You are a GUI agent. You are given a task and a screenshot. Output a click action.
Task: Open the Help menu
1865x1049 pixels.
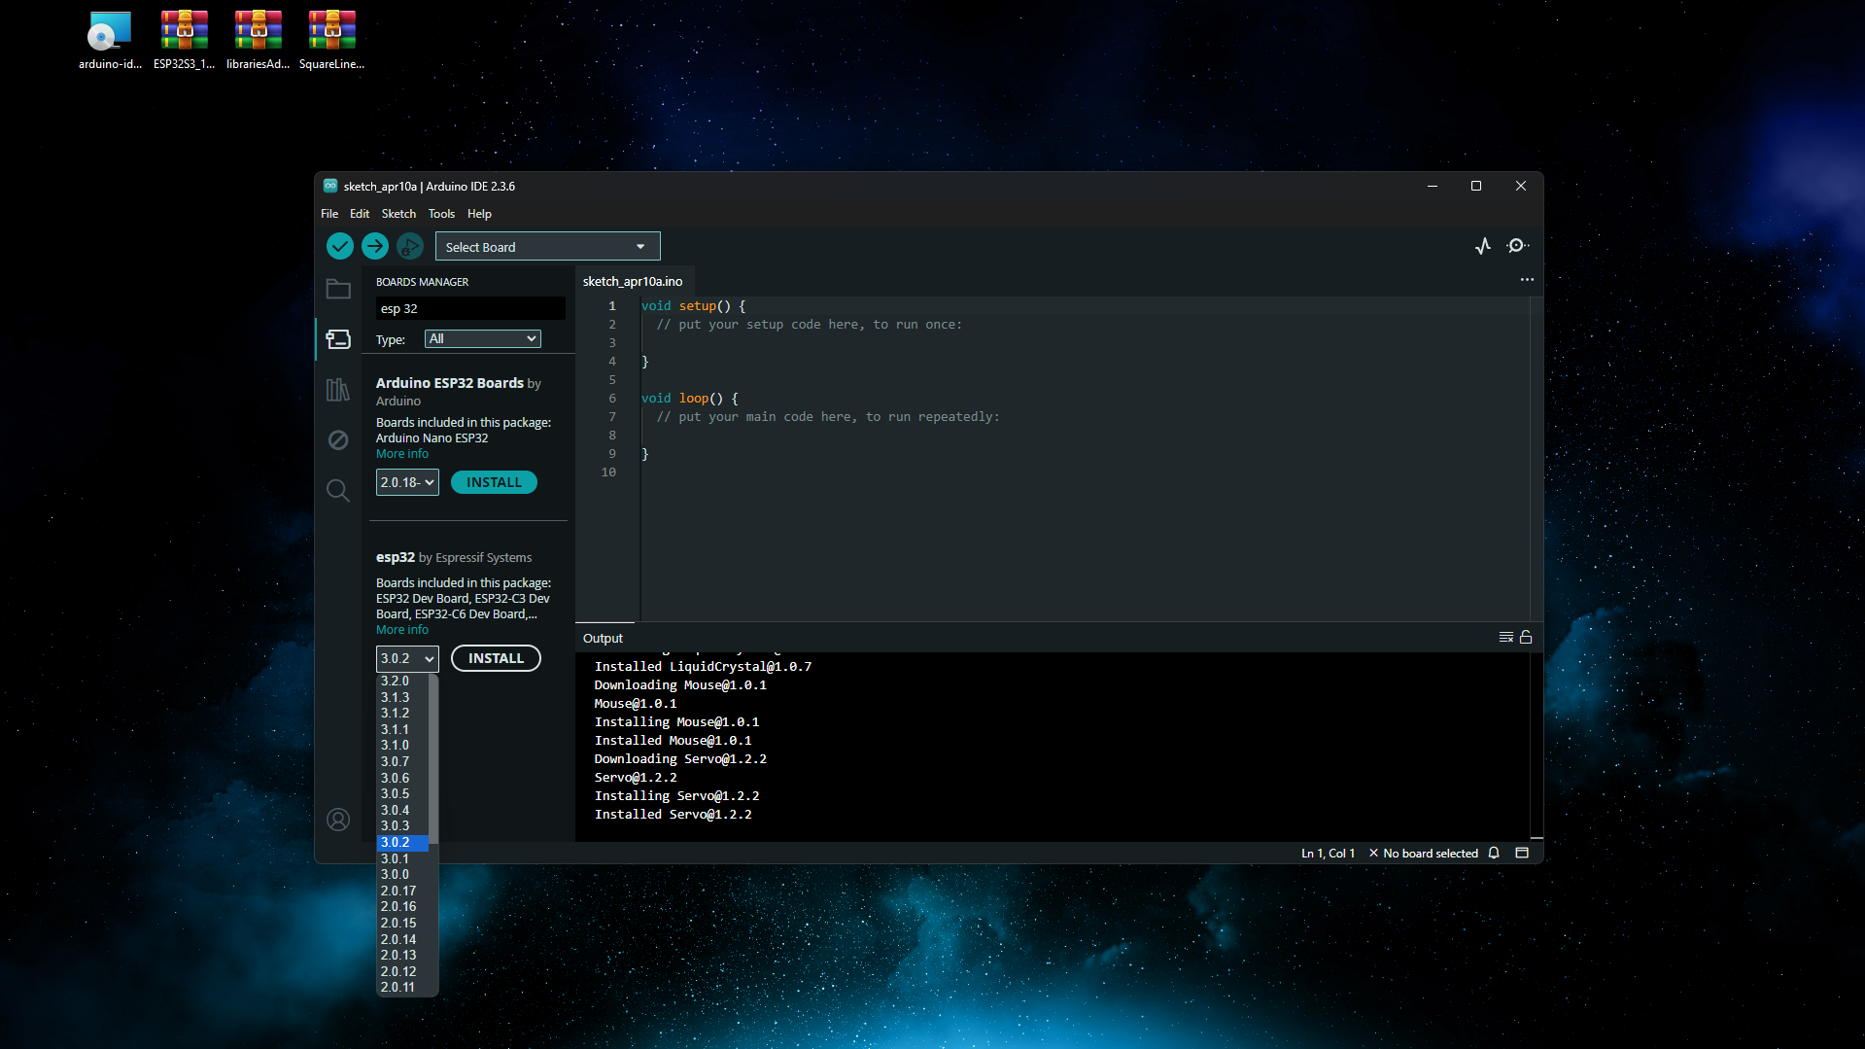coord(479,214)
